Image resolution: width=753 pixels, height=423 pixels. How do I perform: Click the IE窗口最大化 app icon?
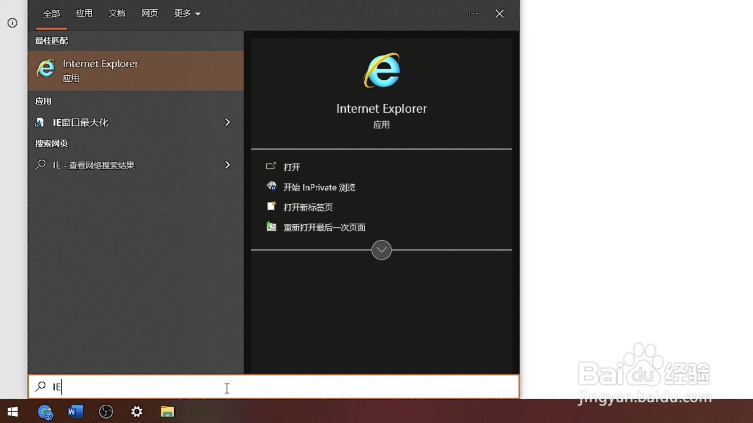pos(40,123)
